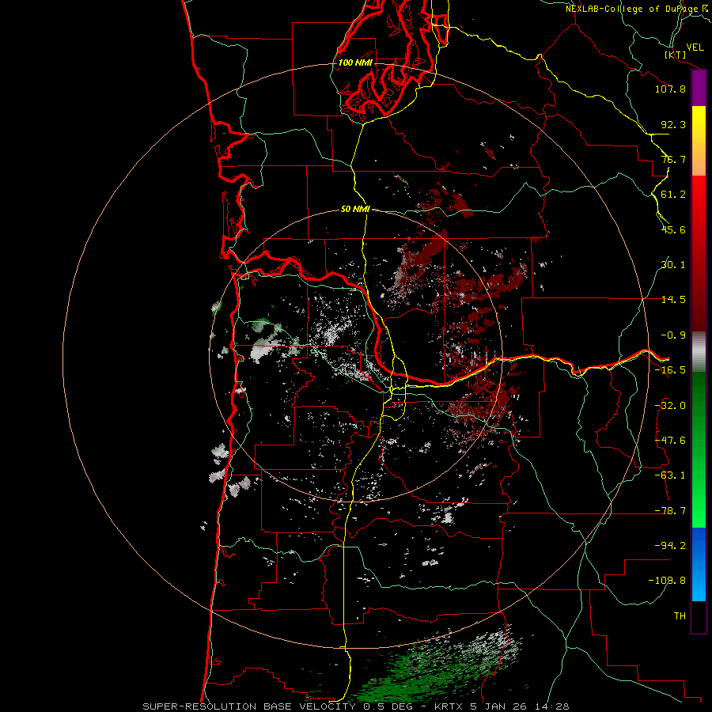The height and width of the screenshot is (712, 712).
Task: Pick the purple segment of velocity color bar
Action: coord(699,89)
